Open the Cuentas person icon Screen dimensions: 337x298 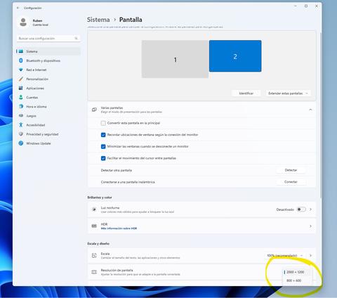click(x=21, y=97)
